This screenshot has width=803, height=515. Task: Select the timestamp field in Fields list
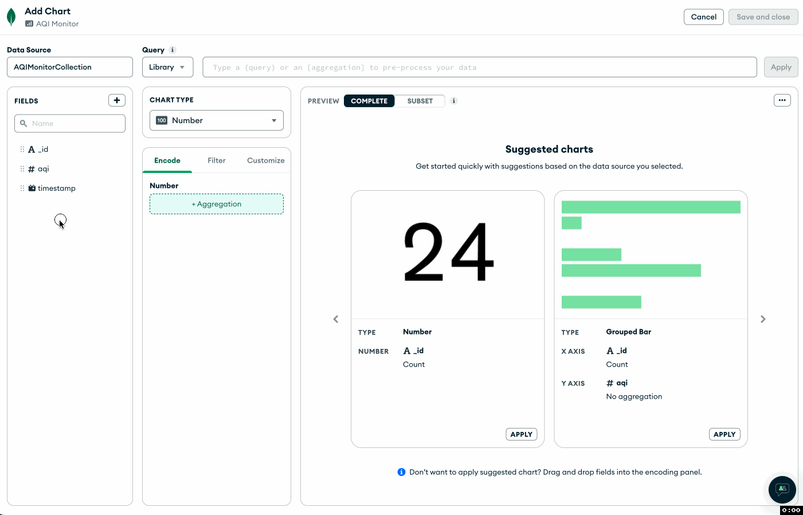tap(56, 188)
